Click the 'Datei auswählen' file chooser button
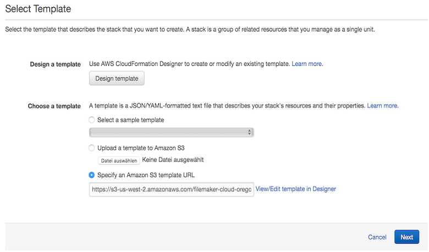Image resolution: width=429 pixels, height=252 pixels. pos(119,161)
